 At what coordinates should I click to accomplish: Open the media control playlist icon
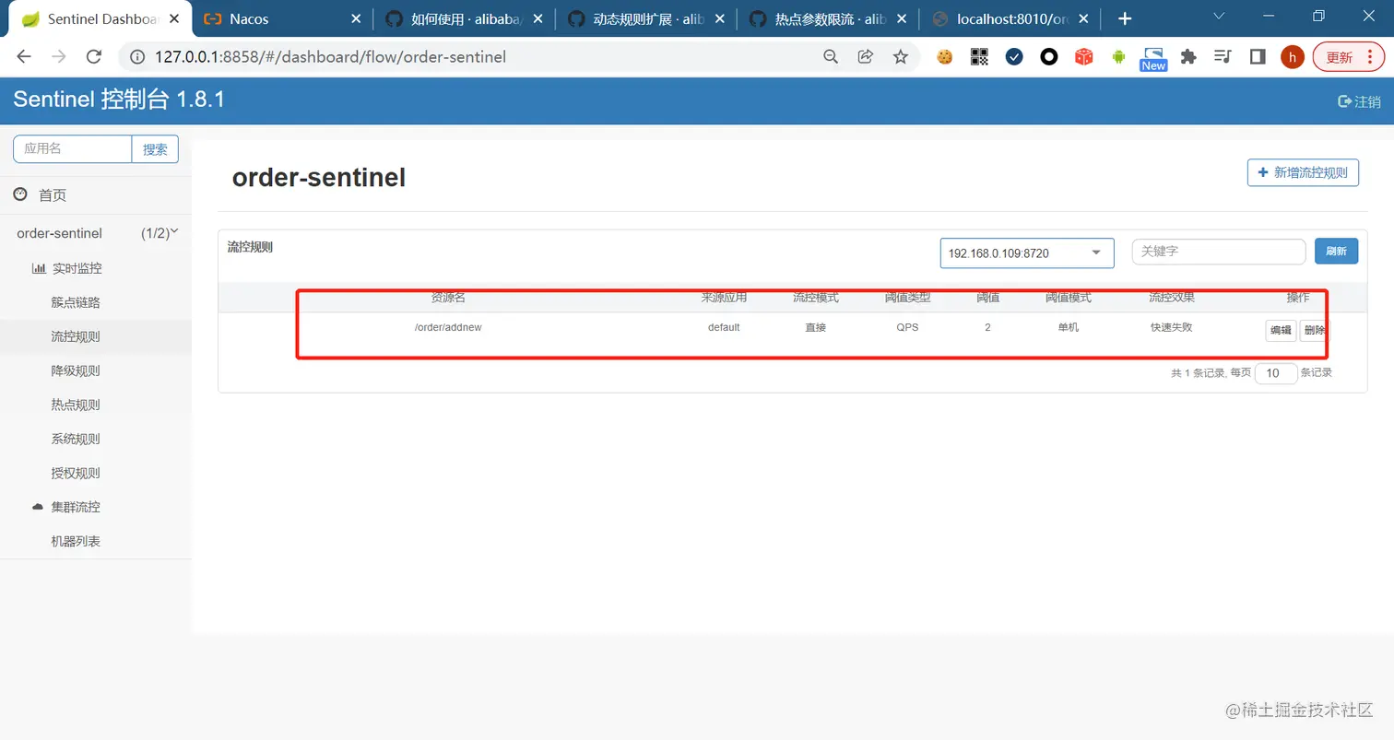click(1223, 57)
